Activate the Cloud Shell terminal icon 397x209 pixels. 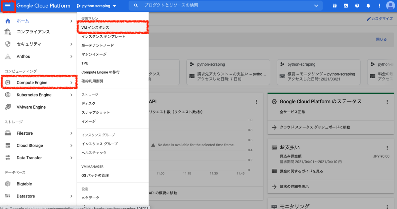(346, 6)
